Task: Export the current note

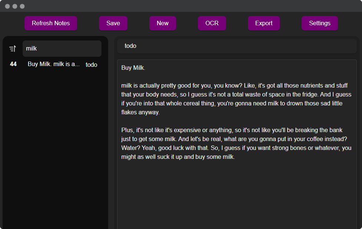Action: click(264, 23)
